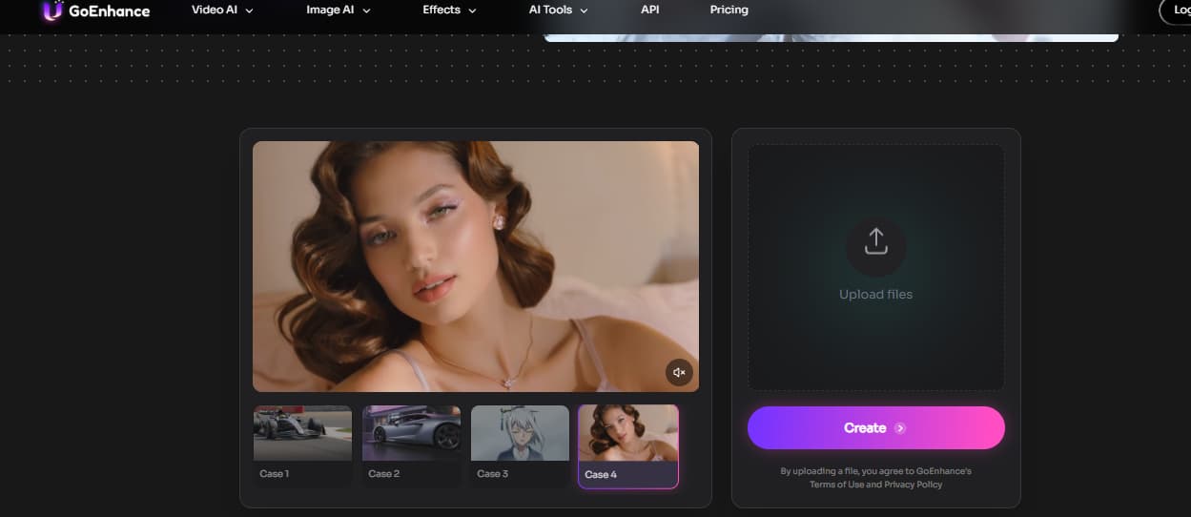Expand the Image AI menu
This screenshot has height=517, width=1191.
pos(338,10)
